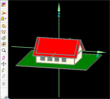Rotate view around the X axis

click(x=4, y=26)
